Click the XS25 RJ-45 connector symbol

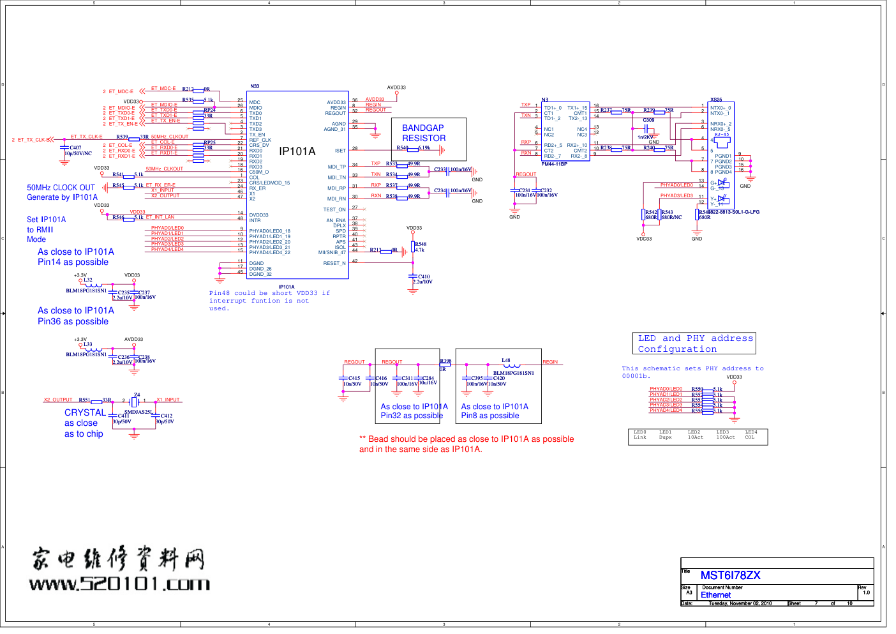(721, 138)
